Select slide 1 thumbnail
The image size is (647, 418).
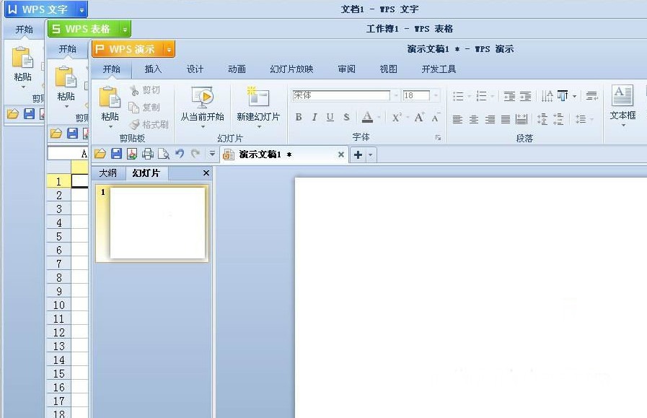click(152, 223)
